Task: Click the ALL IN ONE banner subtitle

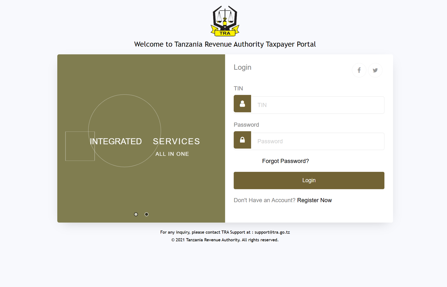Action: (172, 154)
